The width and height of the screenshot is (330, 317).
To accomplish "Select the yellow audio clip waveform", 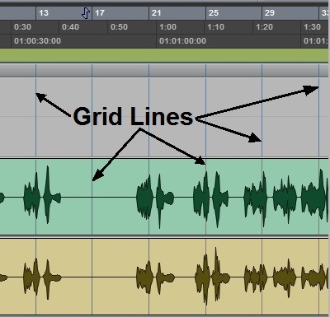I will (x=164, y=277).
